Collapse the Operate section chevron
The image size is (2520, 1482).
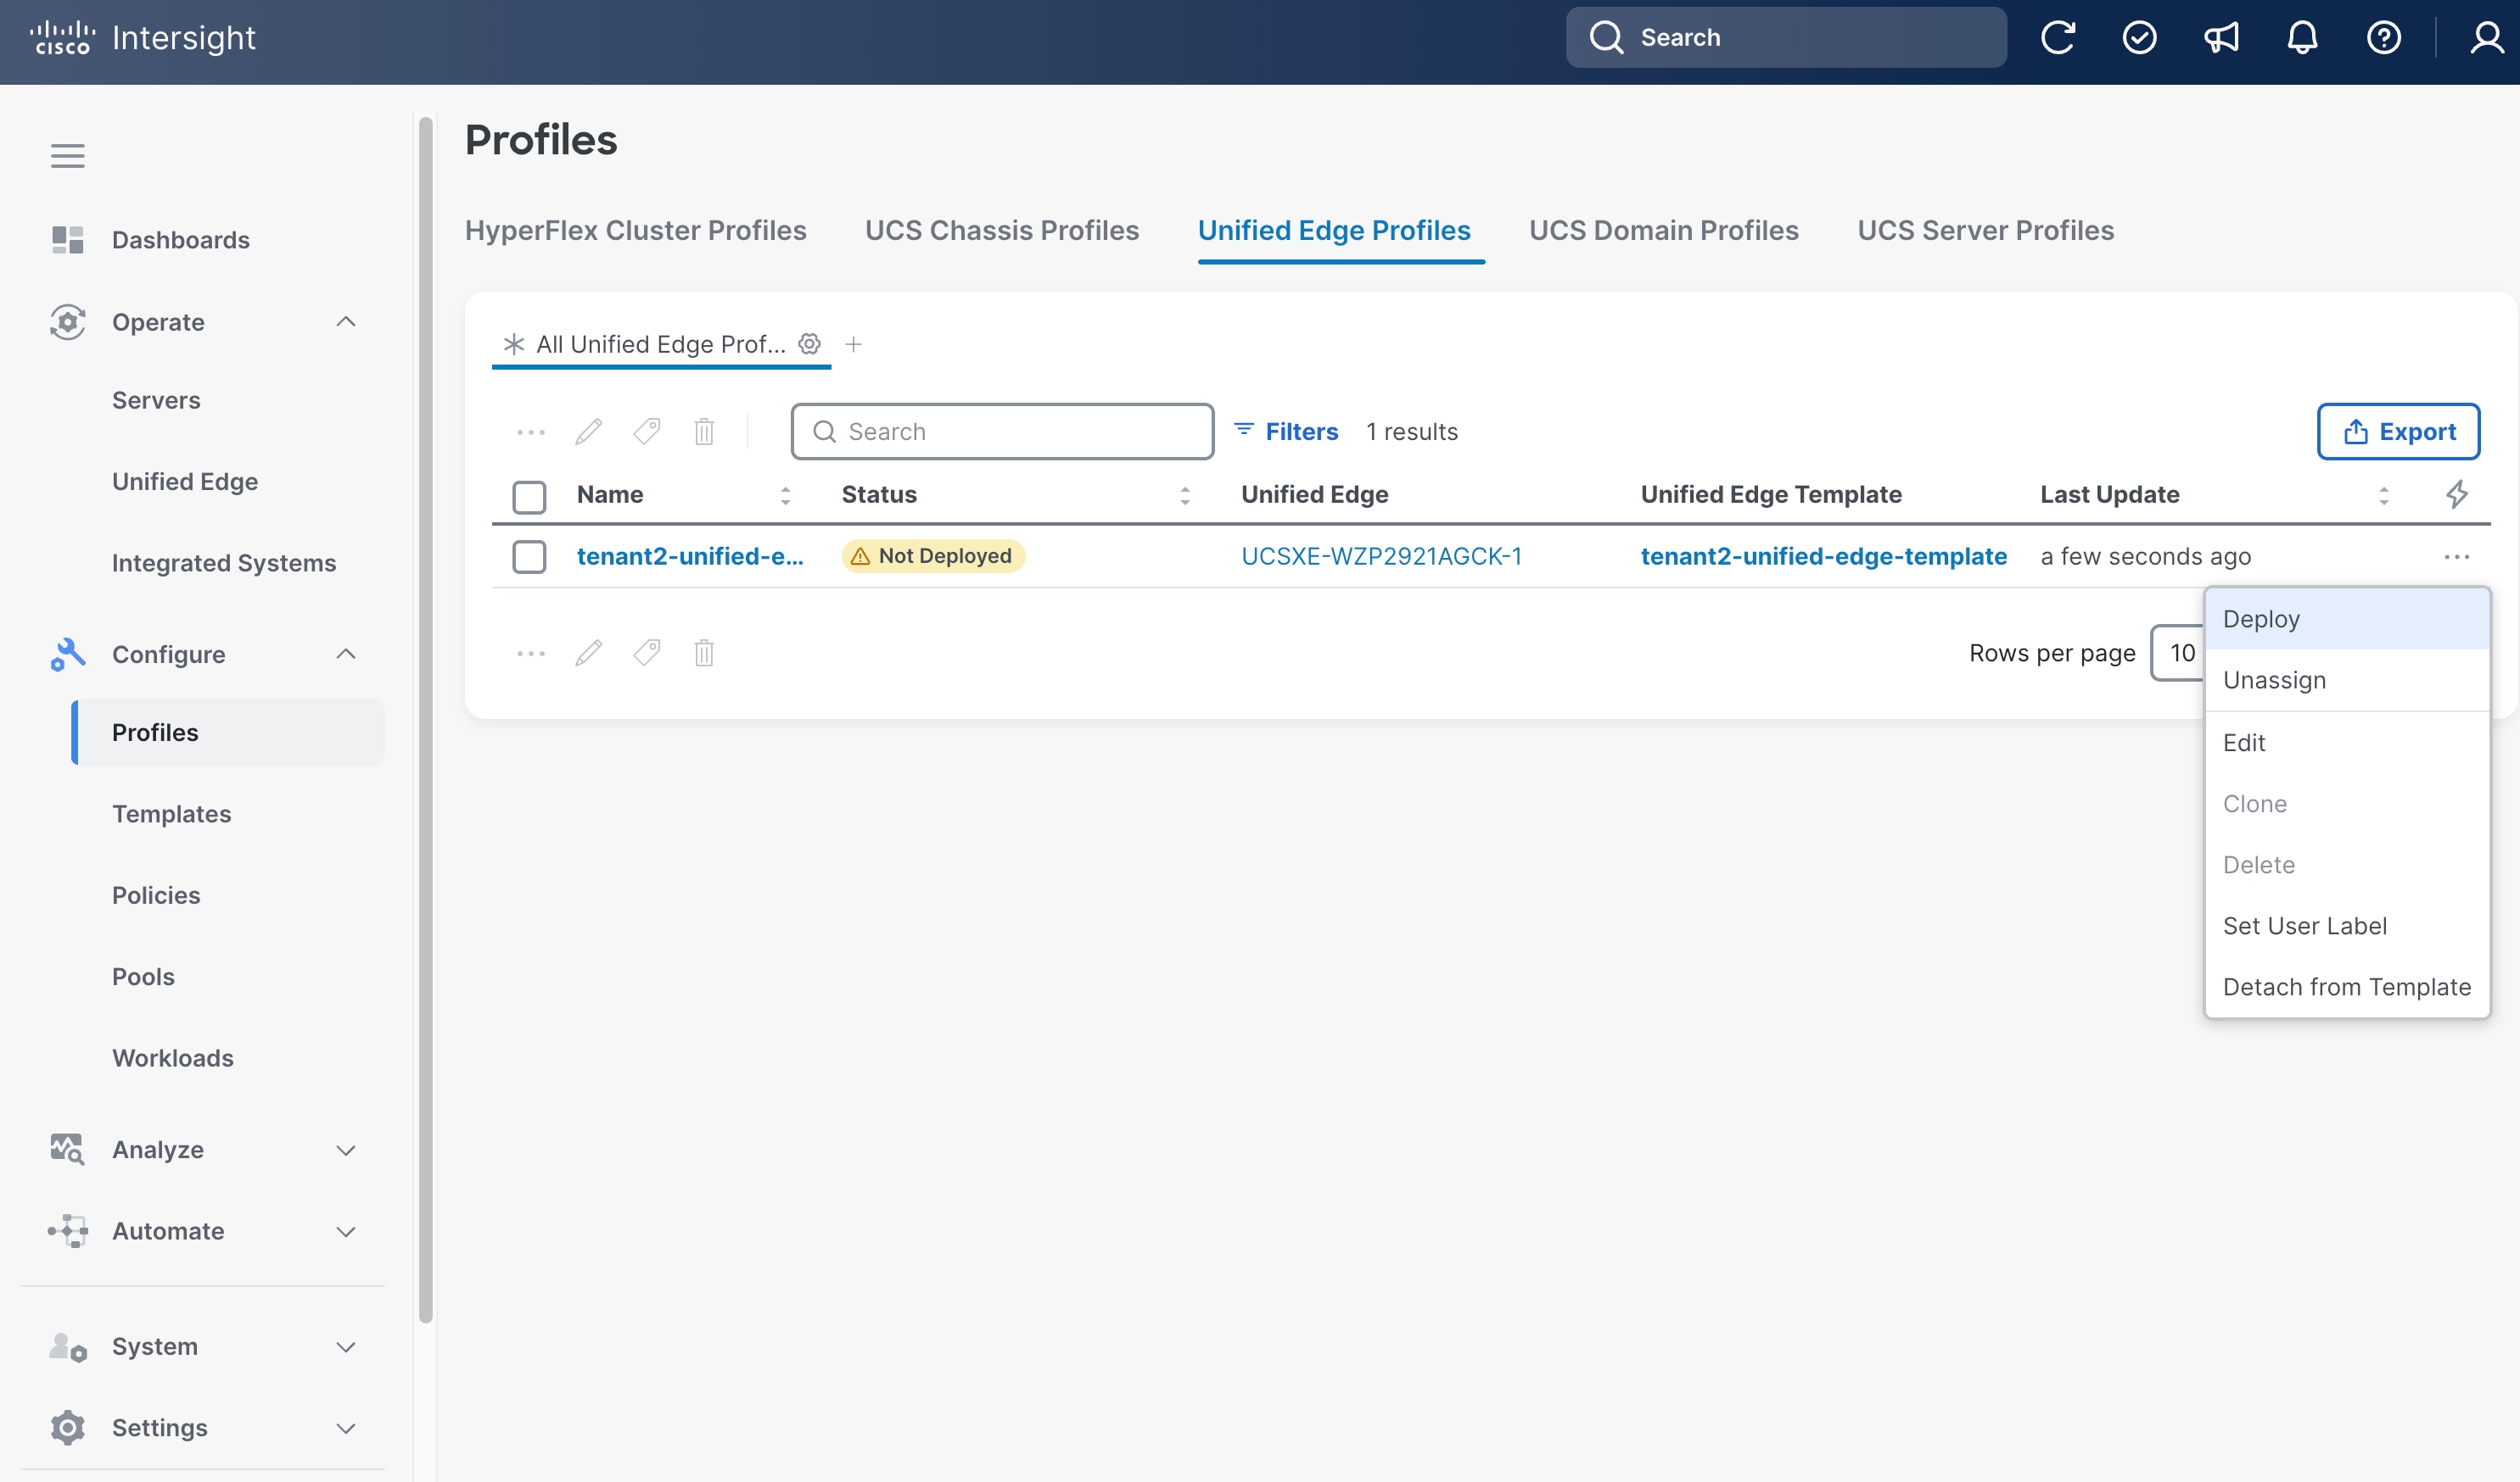346,322
